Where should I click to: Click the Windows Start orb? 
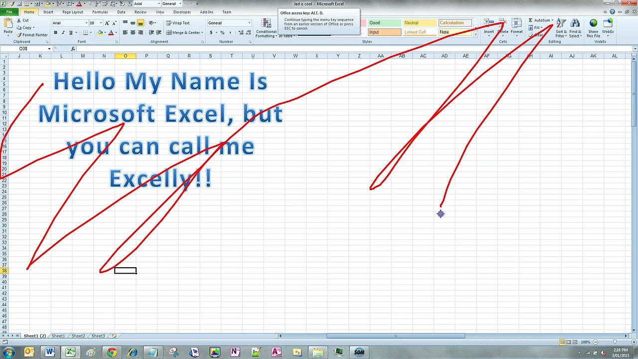9,352
